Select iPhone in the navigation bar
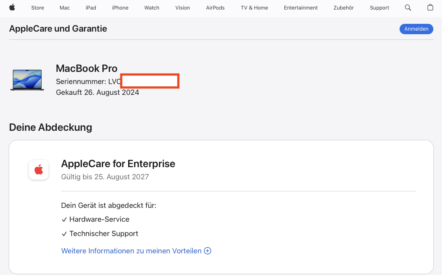Image resolution: width=442 pixels, height=275 pixels. 120,8
